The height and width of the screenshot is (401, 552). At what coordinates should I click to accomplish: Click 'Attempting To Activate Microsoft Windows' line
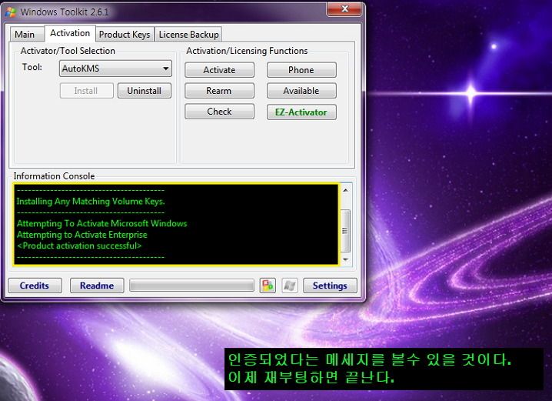[x=101, y=223]
